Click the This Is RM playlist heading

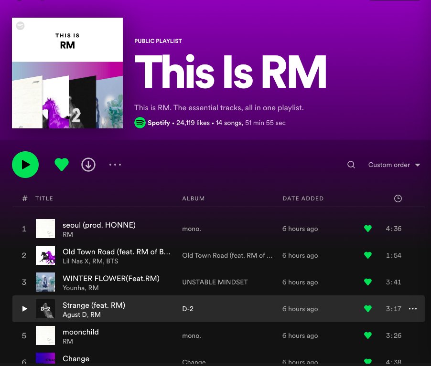pos(230,72)
